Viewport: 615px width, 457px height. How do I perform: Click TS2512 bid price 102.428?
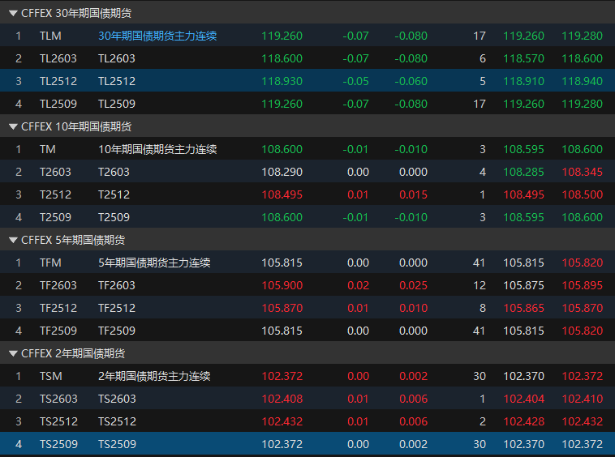[x=523, y=422]
